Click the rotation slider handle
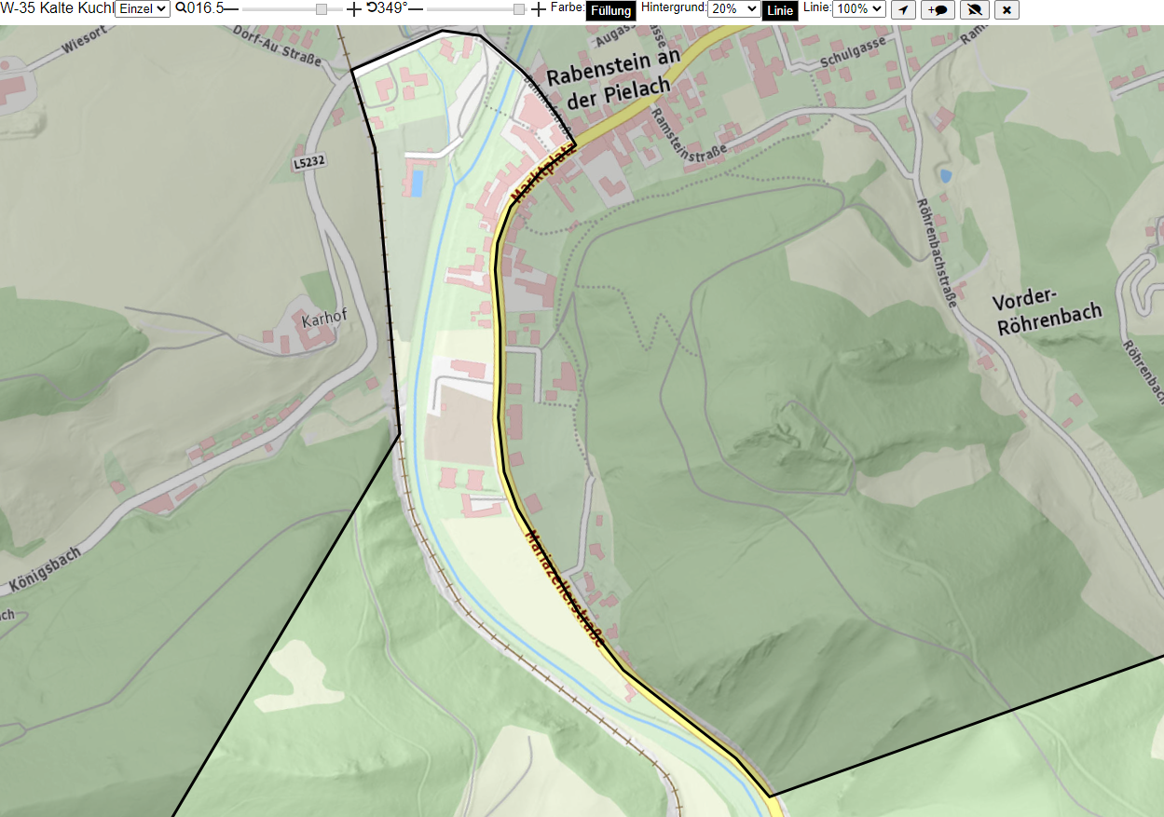Image resolution: width=1164 pixels, height=817 pixels. (x=519, y=9)
